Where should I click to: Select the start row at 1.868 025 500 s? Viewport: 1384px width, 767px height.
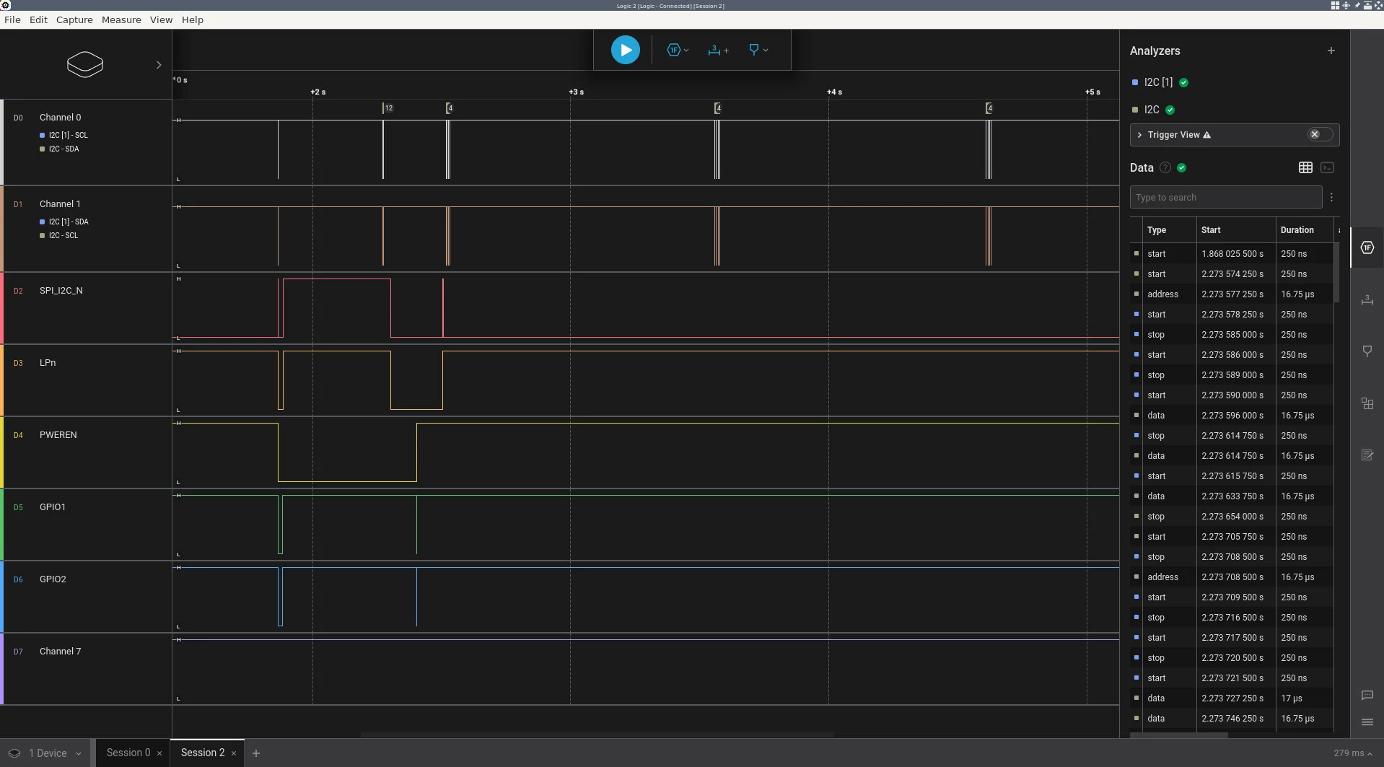coord(1231,254)
